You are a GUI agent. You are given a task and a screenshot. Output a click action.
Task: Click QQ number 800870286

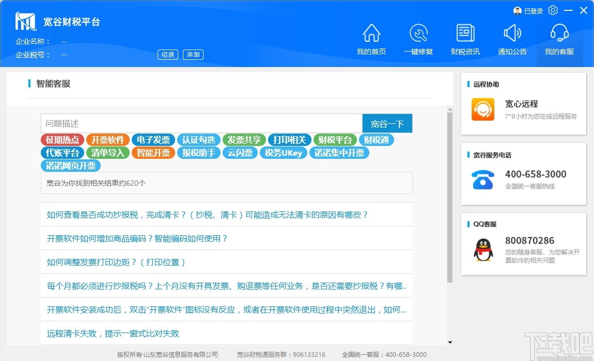click(x=529, y=240)
